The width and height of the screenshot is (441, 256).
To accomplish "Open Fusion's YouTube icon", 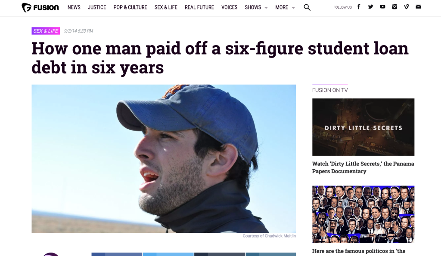I will (382, 7).
